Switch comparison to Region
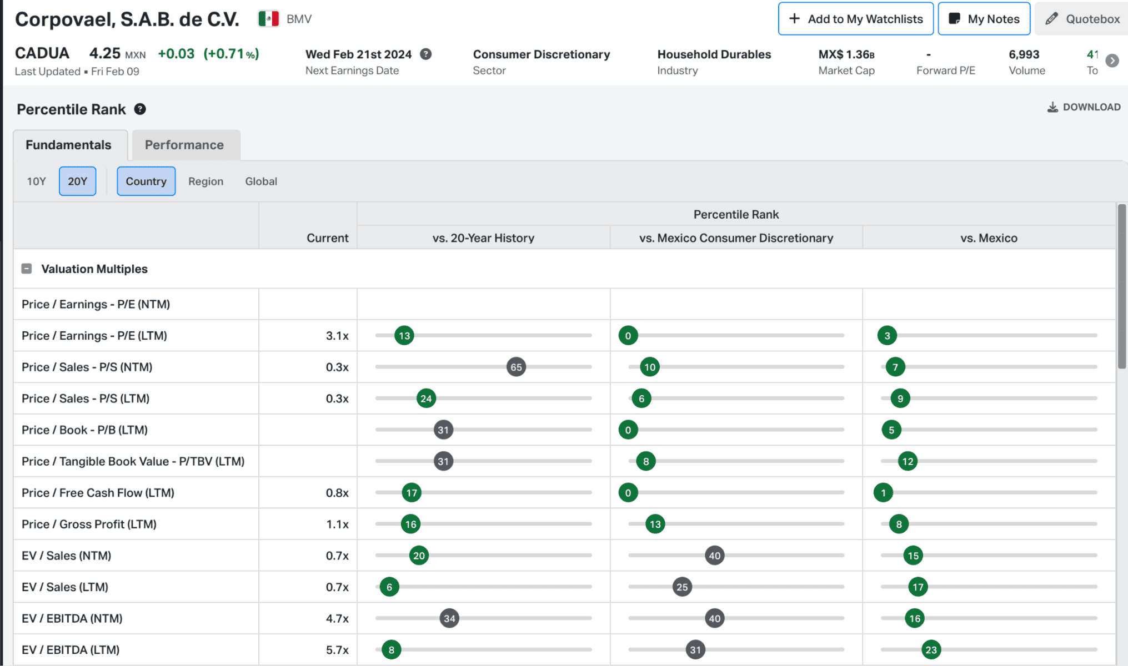Viewport: 1128px width, 666px height. 205,181
